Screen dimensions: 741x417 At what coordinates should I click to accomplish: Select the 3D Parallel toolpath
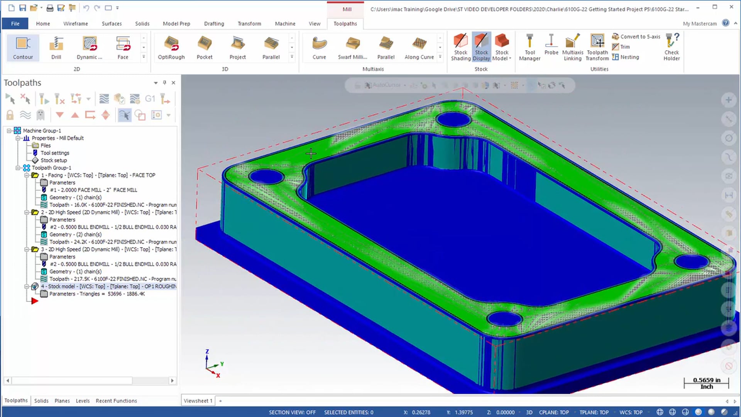pyautogui.click(x=271, y=47)
